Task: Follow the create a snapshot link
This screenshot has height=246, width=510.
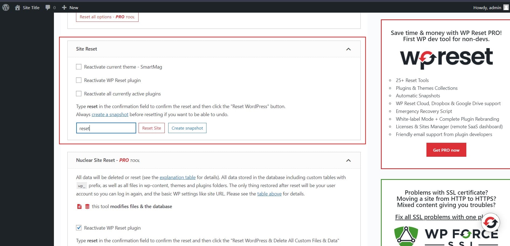Action: pyautogui.click(x=110, y=115)
